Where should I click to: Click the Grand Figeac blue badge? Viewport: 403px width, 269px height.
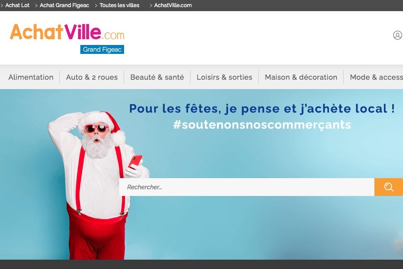pyautogui.click(x=102, y=49)
